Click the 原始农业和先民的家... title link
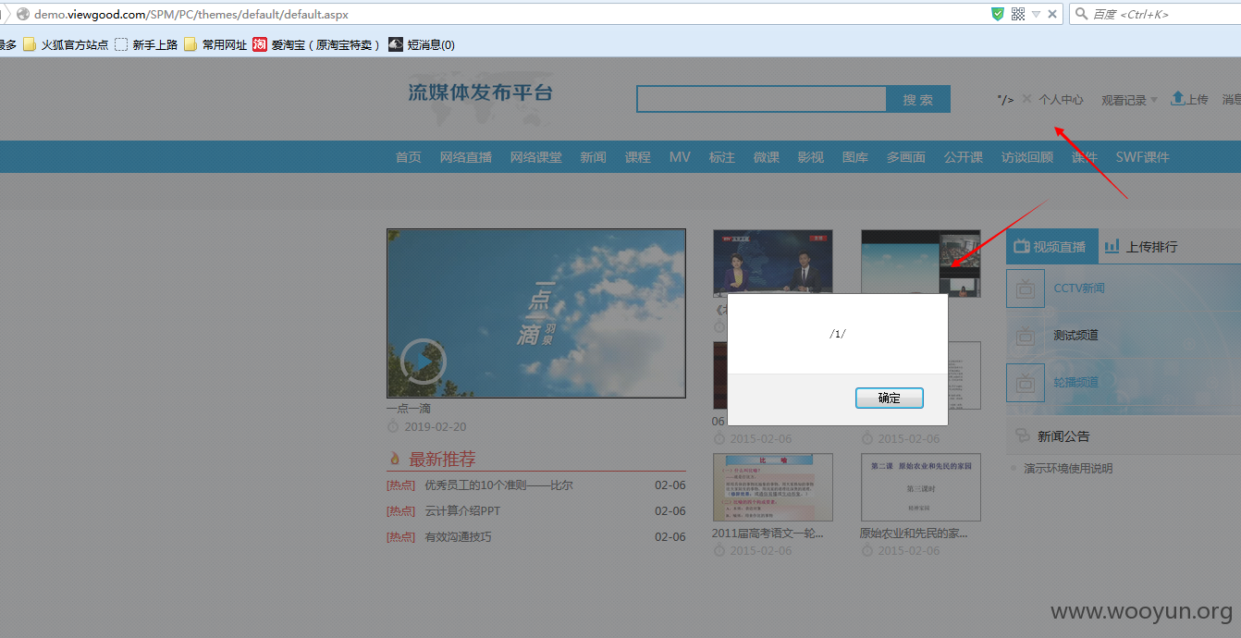 914,534
